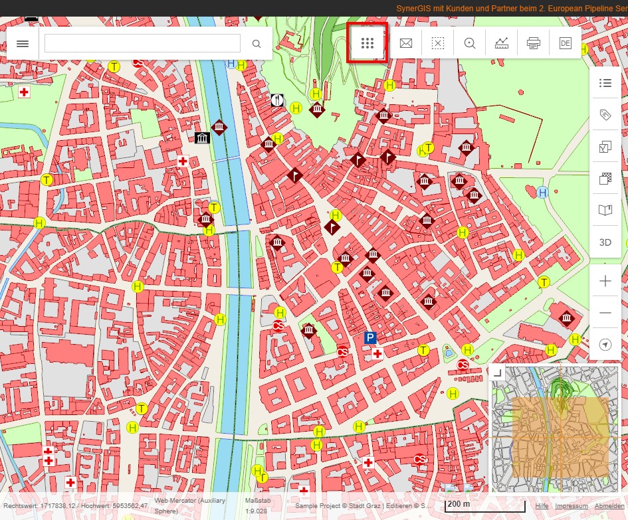Activate the identify query tool
This screenshot has width=628, height=520.
pyautogui.click(x=470, y=44)
